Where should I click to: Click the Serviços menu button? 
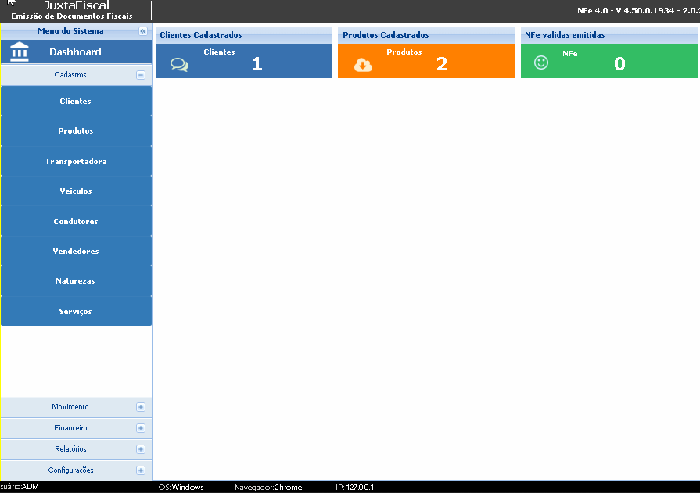click(76, 312)
